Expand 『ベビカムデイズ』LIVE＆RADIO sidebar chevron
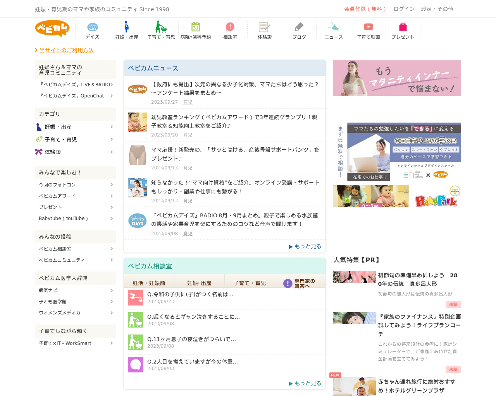This screenshot has width=496, height=396. tap(112, 85)
